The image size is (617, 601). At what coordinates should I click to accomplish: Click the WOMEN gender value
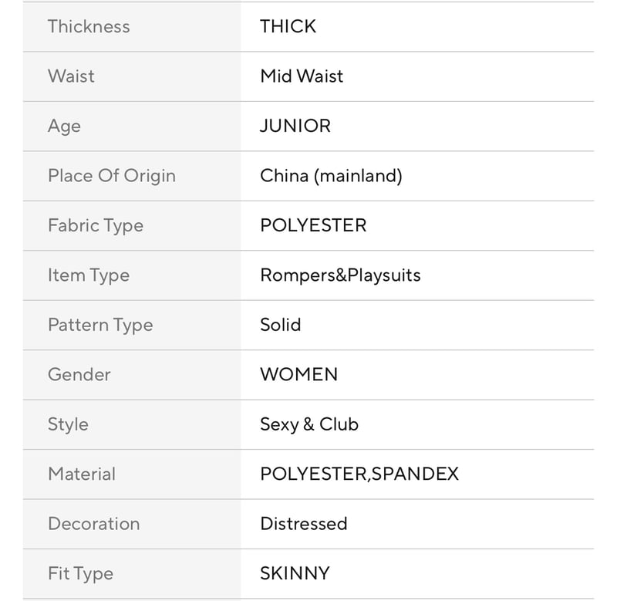[x=299, y=375]
